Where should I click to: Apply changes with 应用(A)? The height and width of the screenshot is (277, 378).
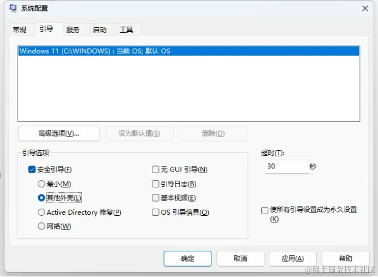coord(293,258)
